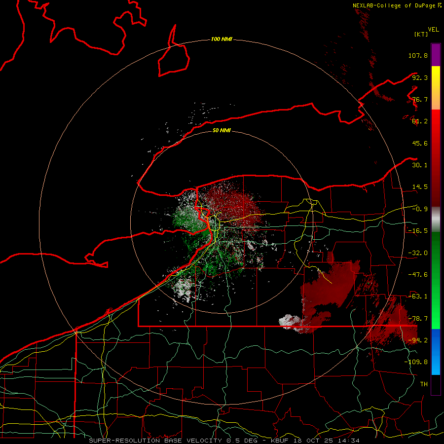
Task: Click the -16.5 velocity scale value
Action: click(x=418, y=231)
